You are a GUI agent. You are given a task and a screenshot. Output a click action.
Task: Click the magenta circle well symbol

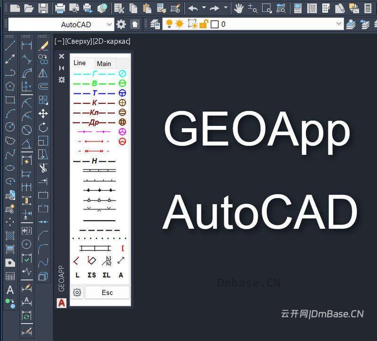pos(123,132)
